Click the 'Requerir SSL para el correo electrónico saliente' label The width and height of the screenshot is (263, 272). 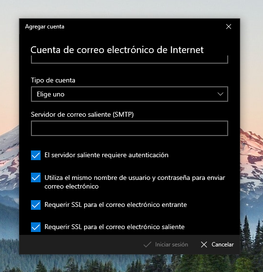click(x=115, y=227)
